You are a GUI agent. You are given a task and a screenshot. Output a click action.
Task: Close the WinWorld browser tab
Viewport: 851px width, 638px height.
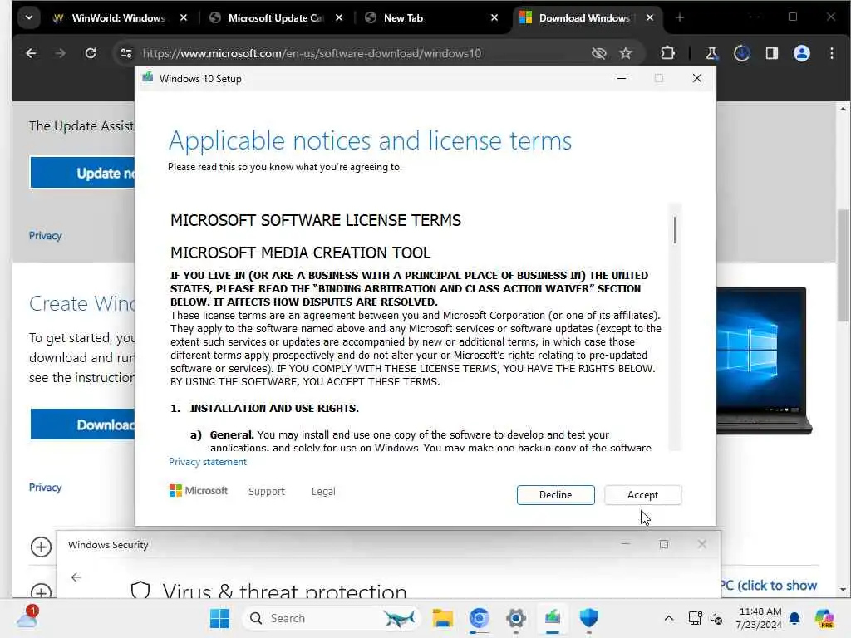pos(184,18)
